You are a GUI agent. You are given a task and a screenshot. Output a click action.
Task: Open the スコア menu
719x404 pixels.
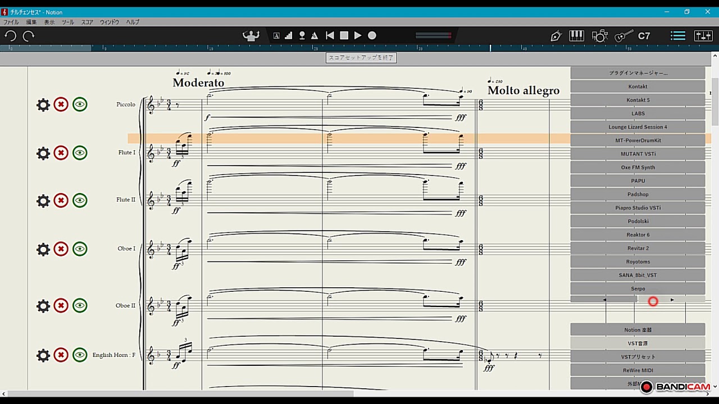[x=87, y=22]
